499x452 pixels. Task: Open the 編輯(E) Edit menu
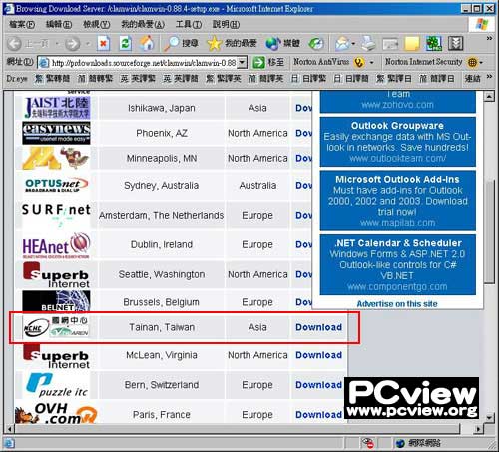coord(59,24)
